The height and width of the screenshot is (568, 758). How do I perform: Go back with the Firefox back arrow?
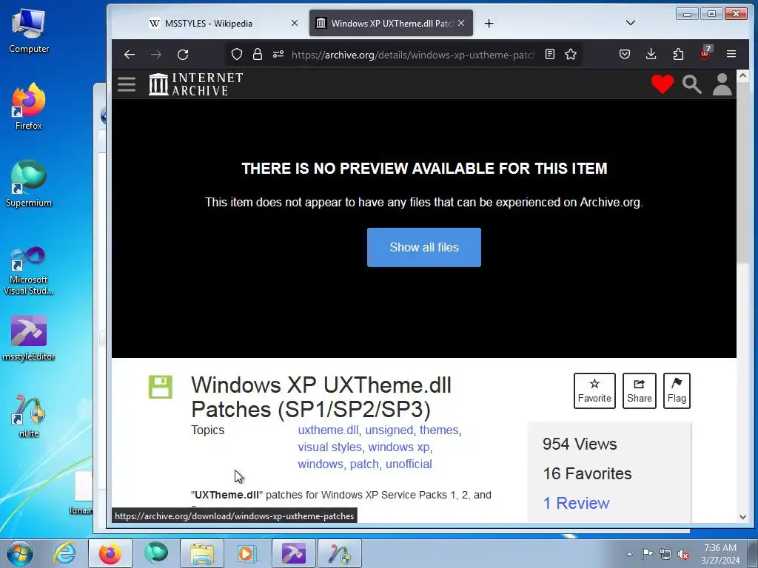click(129, 55)
